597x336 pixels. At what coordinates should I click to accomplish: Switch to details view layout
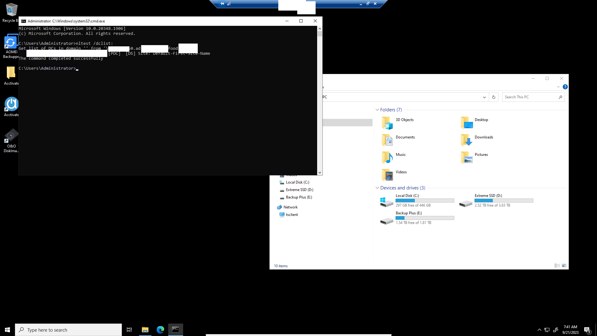557,266
